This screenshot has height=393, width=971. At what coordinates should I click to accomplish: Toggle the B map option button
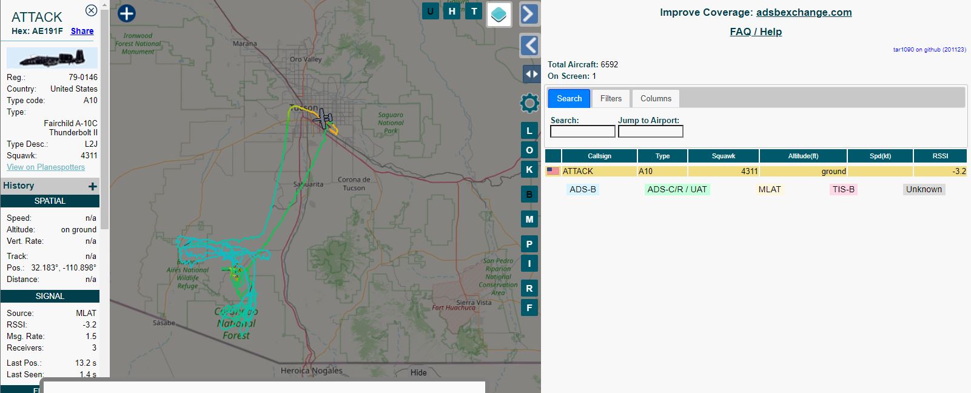(x=529, y=195)
